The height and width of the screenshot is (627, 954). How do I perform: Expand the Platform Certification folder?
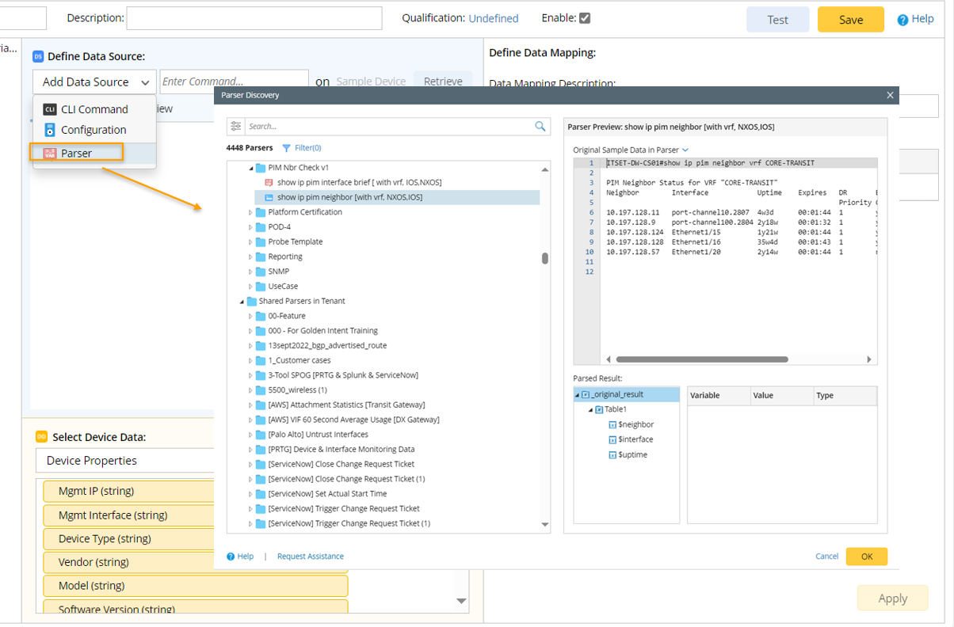click(251, 212)
